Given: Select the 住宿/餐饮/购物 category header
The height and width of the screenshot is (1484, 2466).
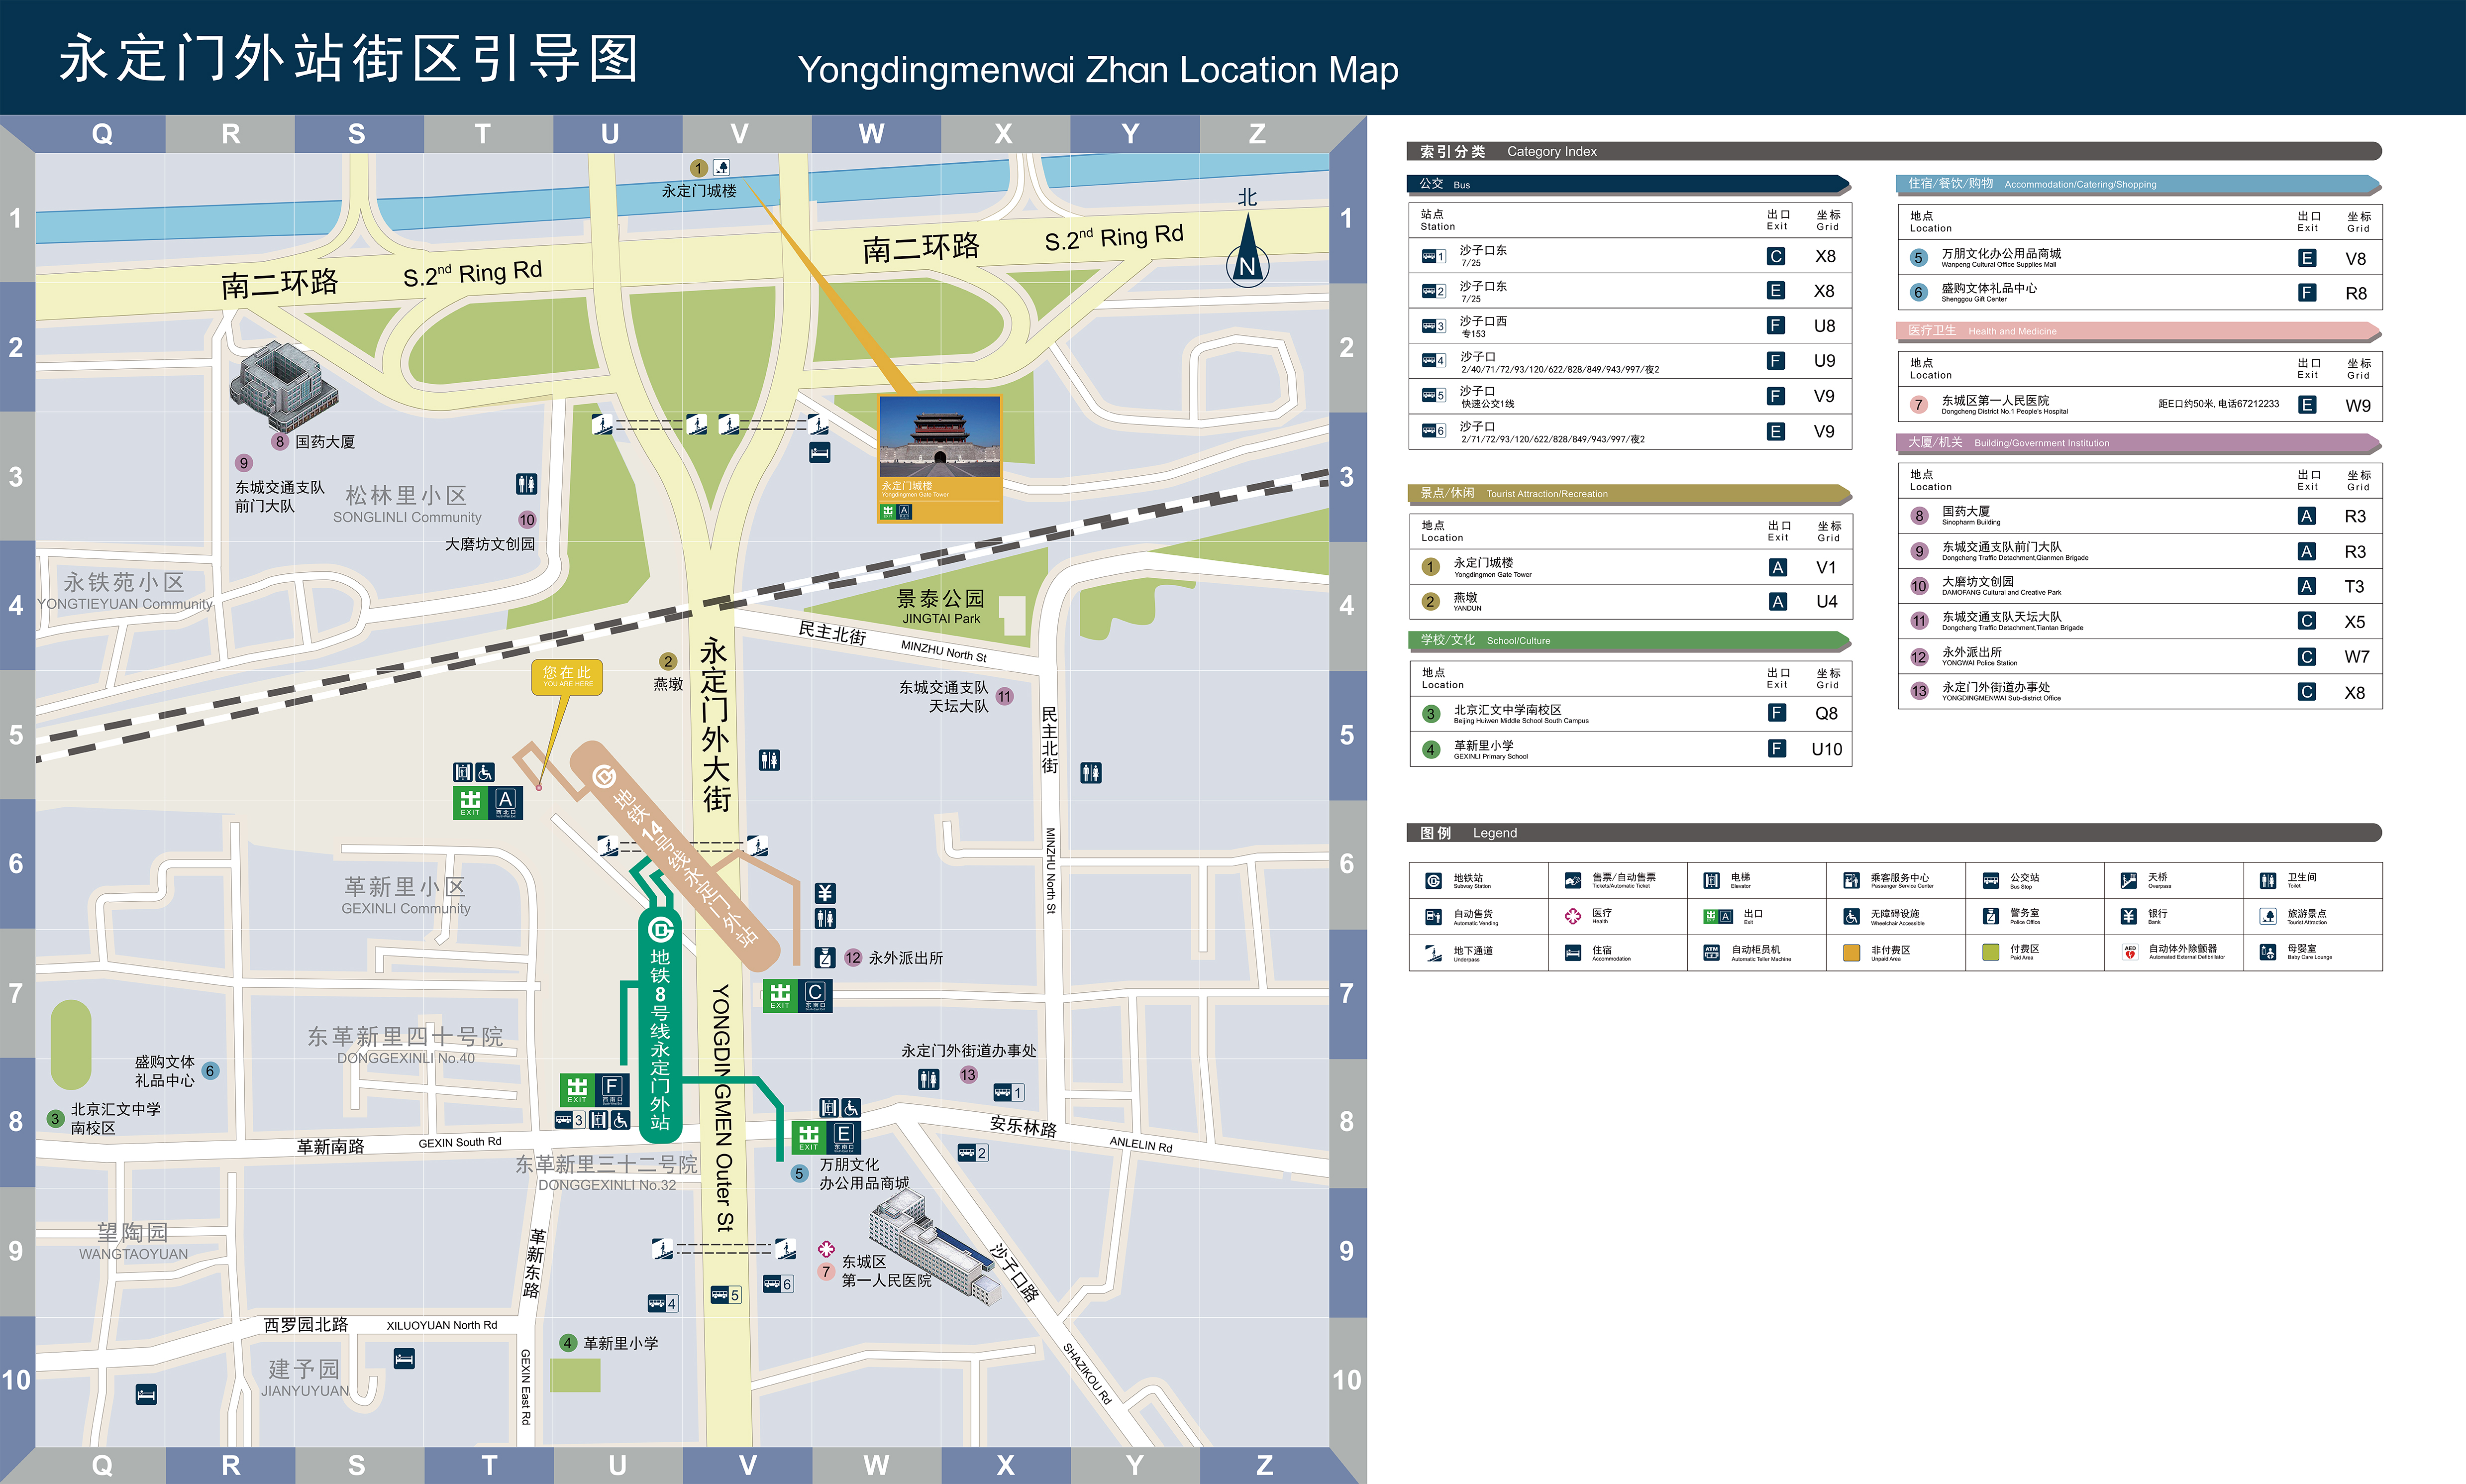Looking at the screenshot, I should pyautogui.click(x=2138, y=184).
